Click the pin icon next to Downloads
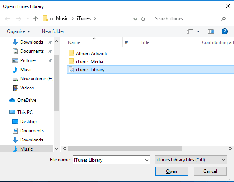Screen dimensions: 234x182 click(x=50, y=42)
